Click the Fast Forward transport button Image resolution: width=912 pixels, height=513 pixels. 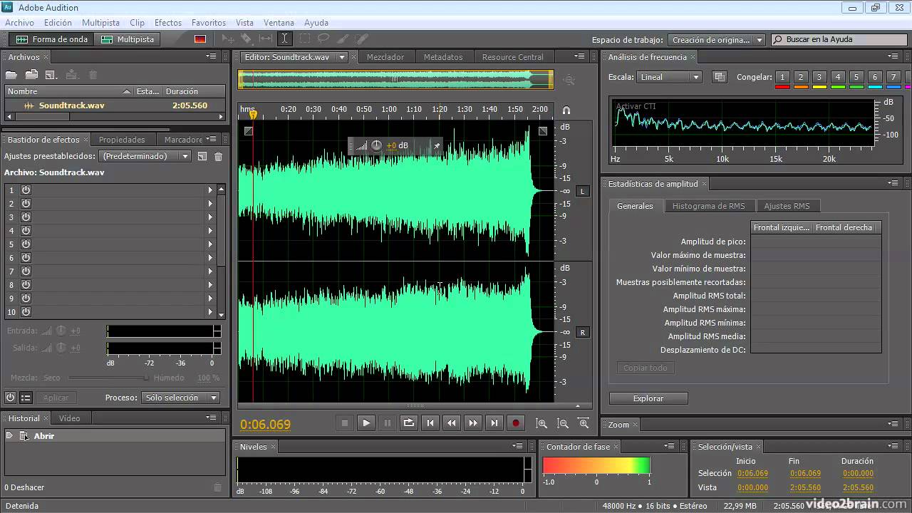[473, 423]
